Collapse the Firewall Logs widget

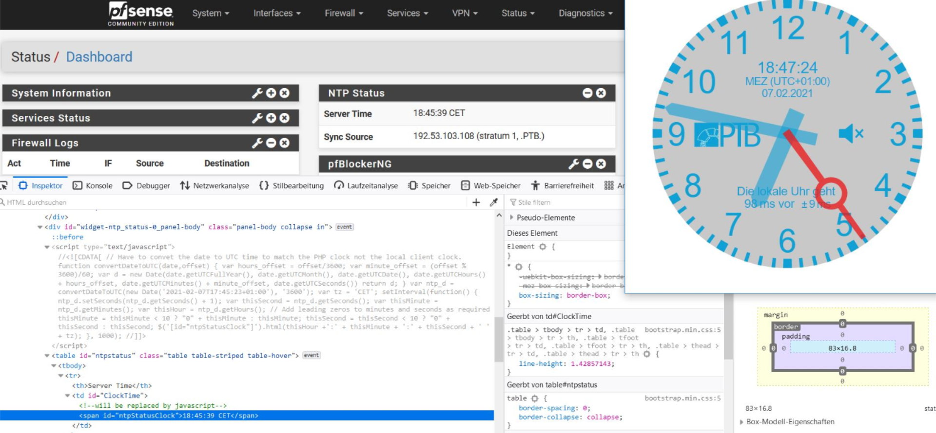pyautogui.click(x=271, y=143)
